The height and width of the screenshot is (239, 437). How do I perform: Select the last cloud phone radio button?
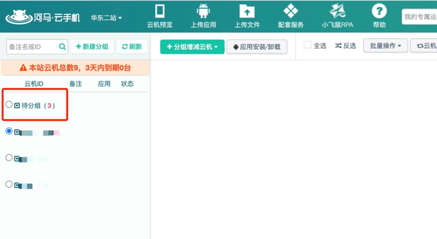(x=9, y=185)
